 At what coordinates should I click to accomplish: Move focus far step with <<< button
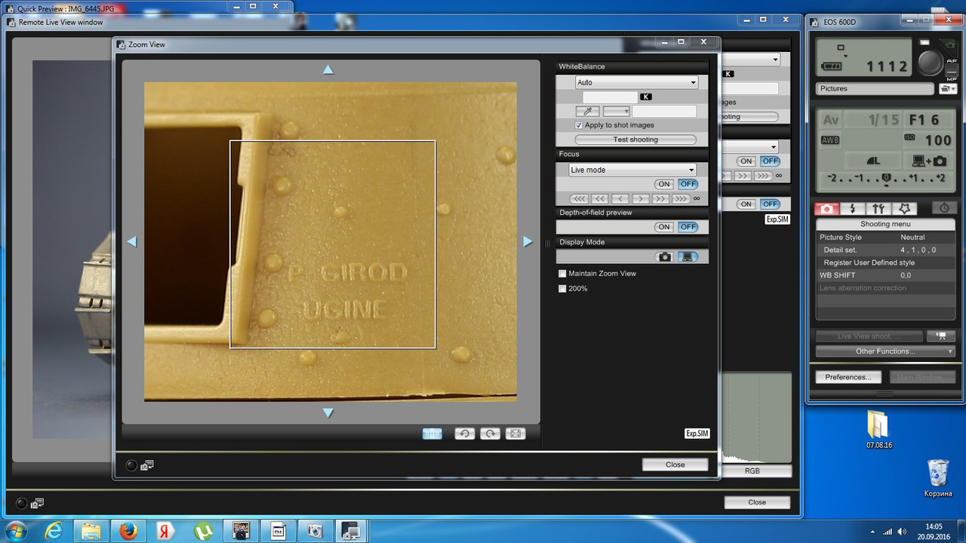[580, 198]
